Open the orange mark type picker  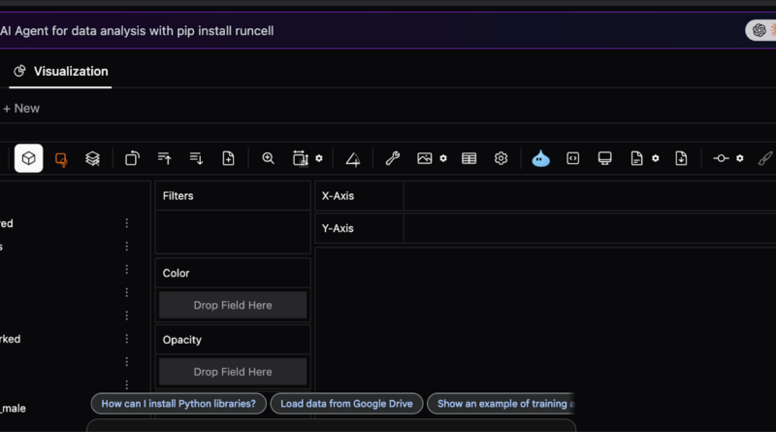coord(61,159)
